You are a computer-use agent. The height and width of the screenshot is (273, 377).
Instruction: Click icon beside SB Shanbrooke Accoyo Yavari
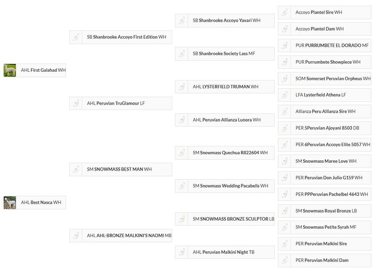[181, 20]
